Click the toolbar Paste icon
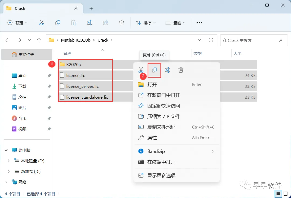291x198 pixels. [74, 23]
